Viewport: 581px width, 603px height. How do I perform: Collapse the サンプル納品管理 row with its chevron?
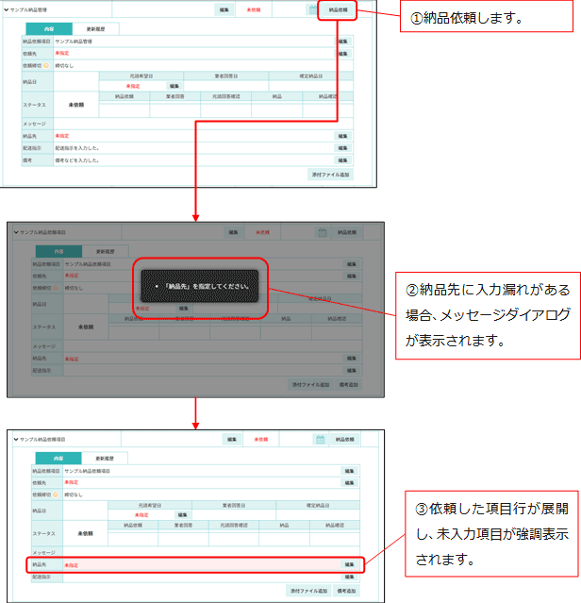click(4, 9)
